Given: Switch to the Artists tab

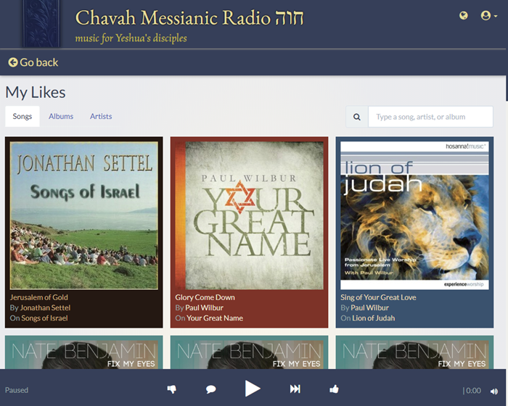Looking at the screenshot, I should tap(101, 116).
